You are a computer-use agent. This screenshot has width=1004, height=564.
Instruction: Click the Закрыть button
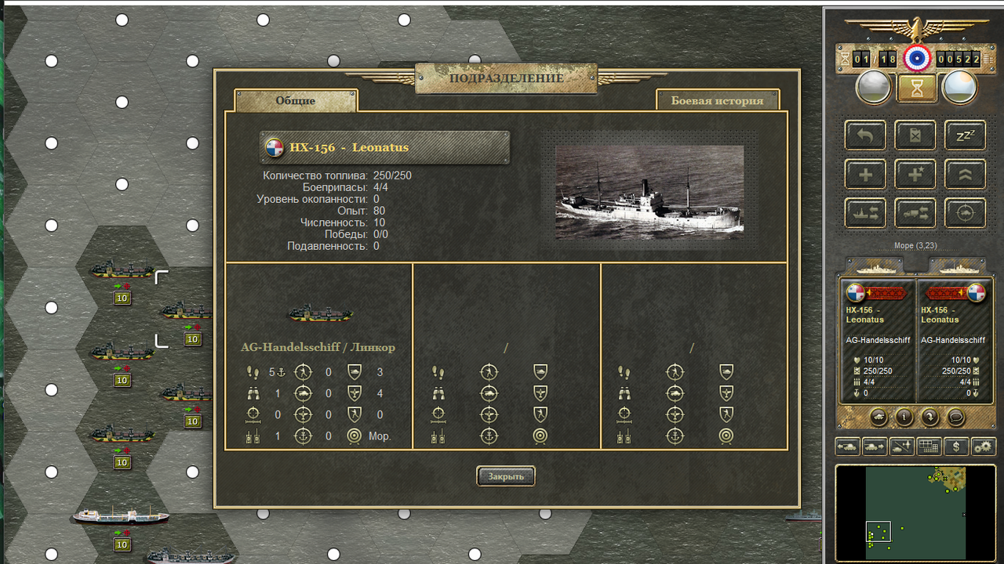click(506, 476)
